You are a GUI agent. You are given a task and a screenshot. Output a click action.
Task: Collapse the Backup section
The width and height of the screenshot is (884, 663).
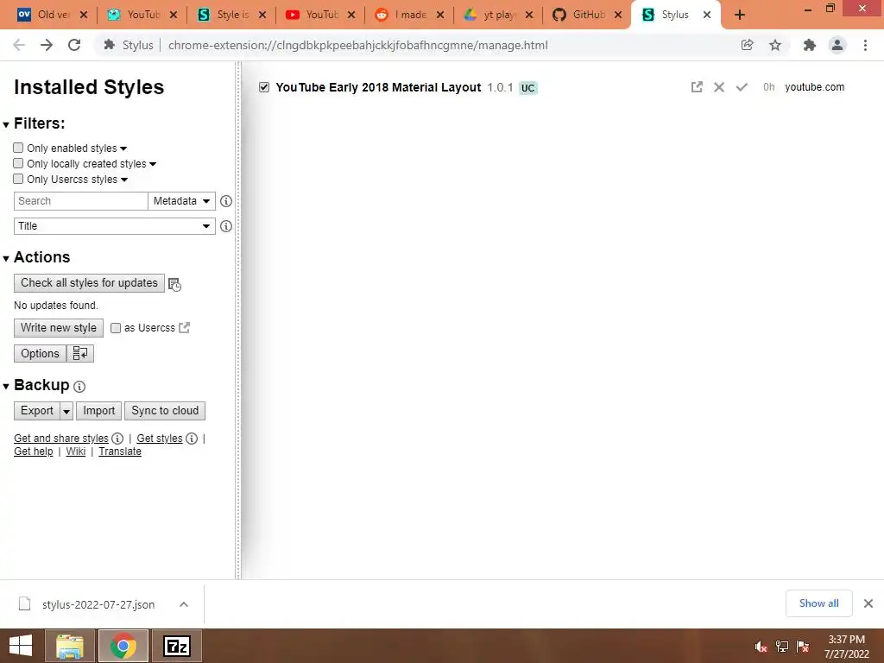pyautogui.click(x=6, y=386)
